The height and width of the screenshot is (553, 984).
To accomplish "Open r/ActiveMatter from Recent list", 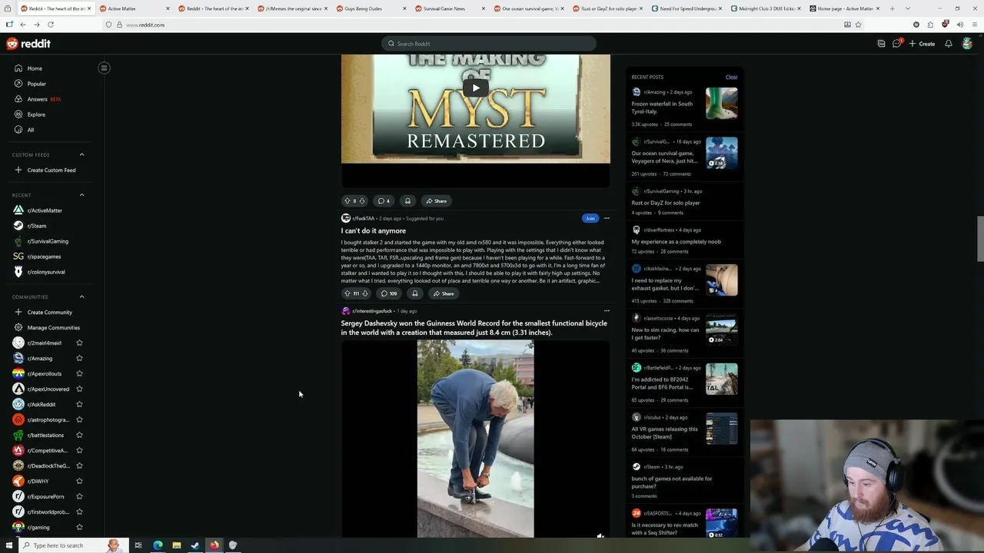I will tap(45, 210).
